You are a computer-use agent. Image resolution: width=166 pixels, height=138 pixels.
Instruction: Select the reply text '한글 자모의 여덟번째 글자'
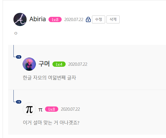point(50,78)
